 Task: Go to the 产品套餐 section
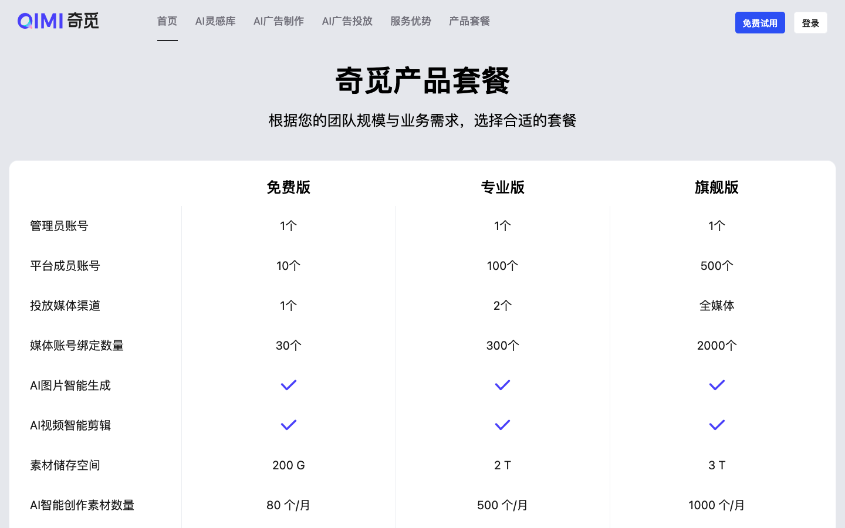coord(469,21)
